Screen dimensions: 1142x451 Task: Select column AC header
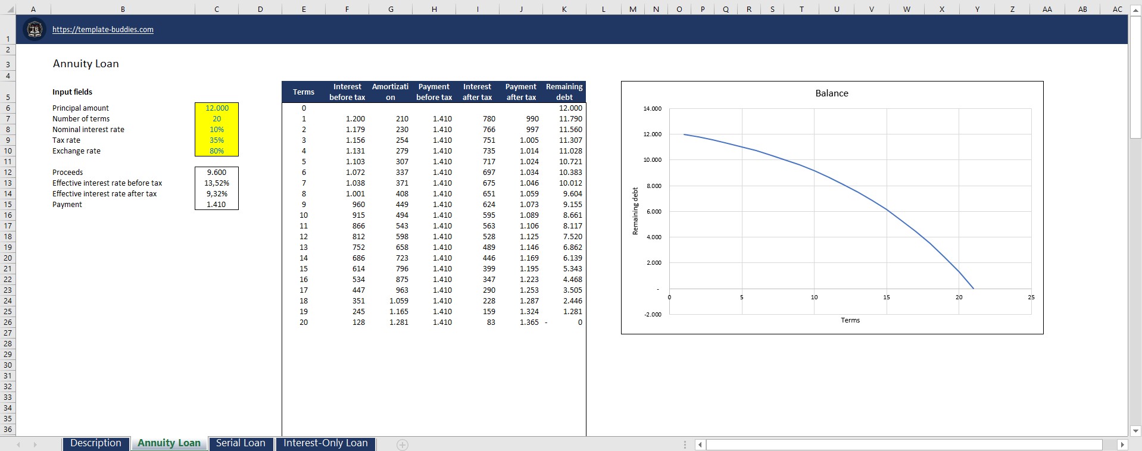tap(1117, 10)
